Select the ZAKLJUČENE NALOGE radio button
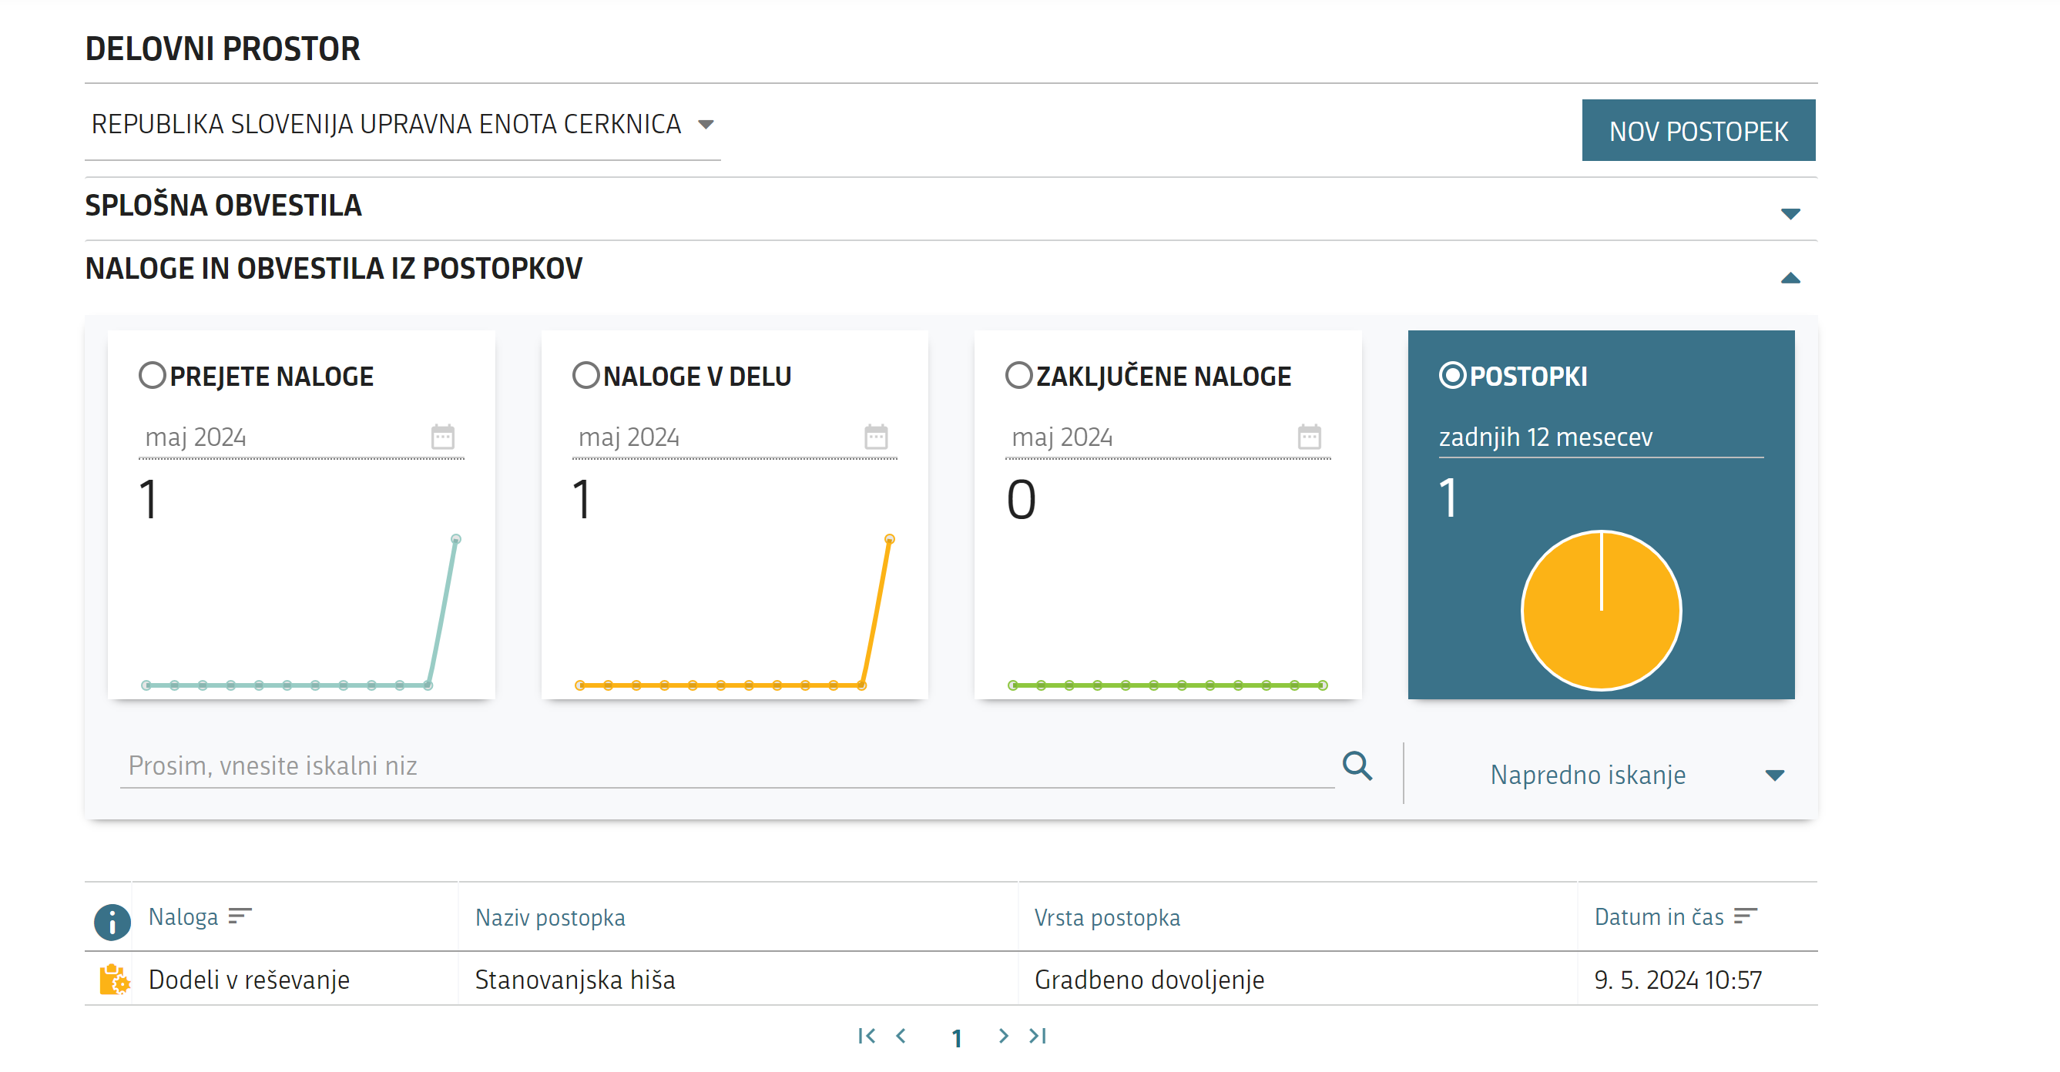Screen dimensions: 2060x1072 coord(1018,375)
